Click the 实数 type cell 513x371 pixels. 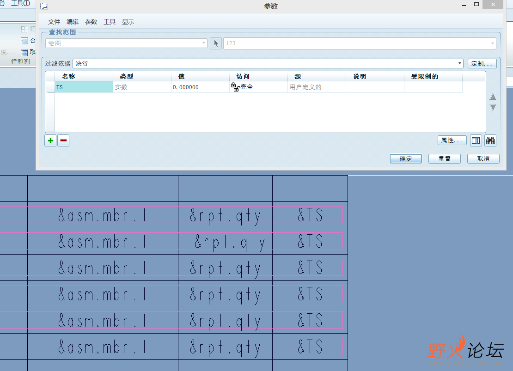click(x=142, y=87)
